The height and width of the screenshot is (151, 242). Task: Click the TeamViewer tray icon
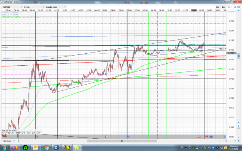pos(213,148)
